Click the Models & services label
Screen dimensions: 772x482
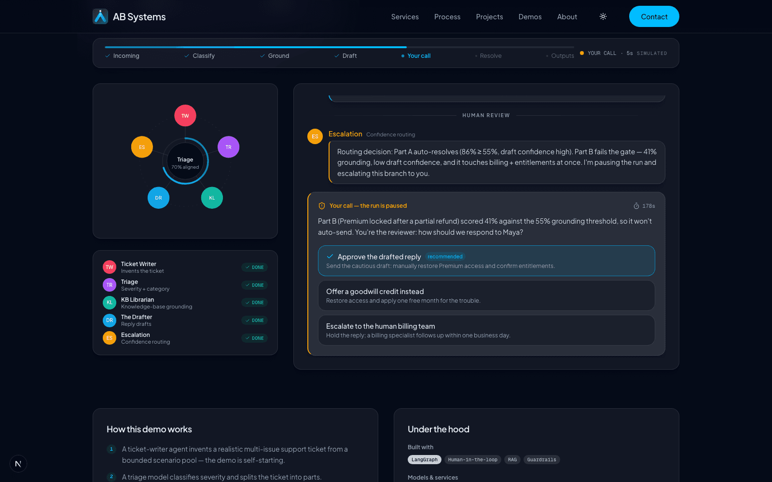click(433, 478)
